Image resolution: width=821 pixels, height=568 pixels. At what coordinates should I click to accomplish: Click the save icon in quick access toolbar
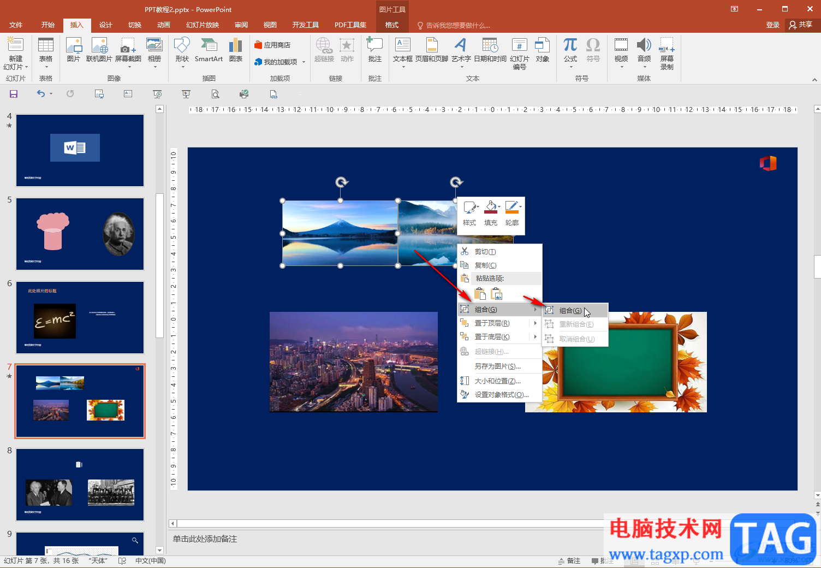14,94
